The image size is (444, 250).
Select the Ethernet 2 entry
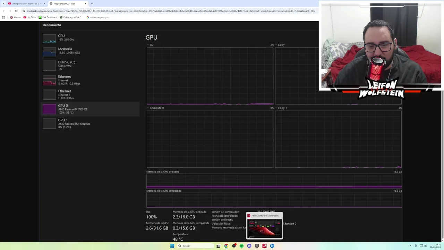click(91, 94)
